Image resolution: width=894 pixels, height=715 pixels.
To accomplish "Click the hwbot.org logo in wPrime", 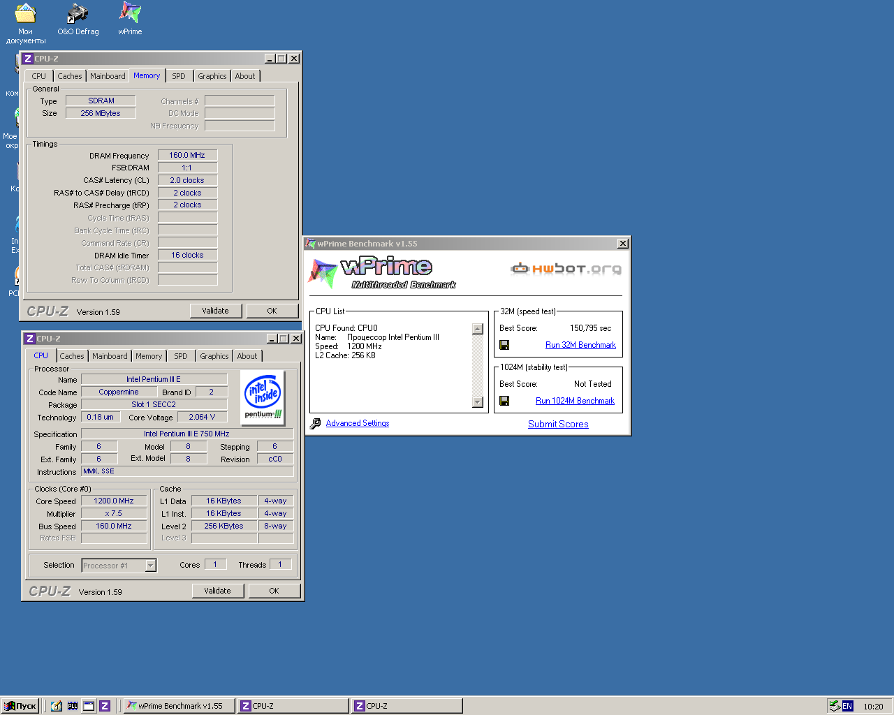I will click(566, 269).
